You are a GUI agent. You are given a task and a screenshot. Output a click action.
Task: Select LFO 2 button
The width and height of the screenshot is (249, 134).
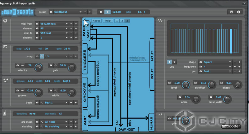[174, 62]
